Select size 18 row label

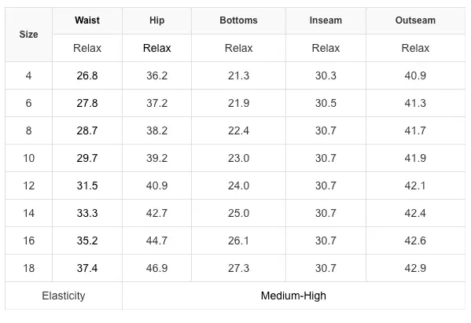28,268
